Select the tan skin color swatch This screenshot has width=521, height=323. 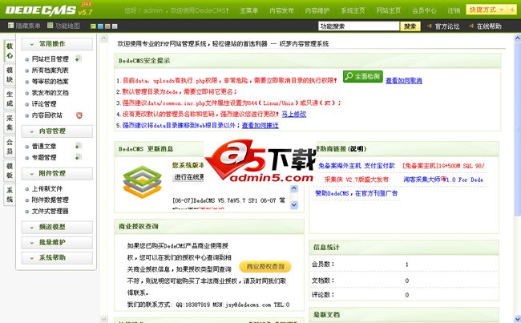(107, 26)
